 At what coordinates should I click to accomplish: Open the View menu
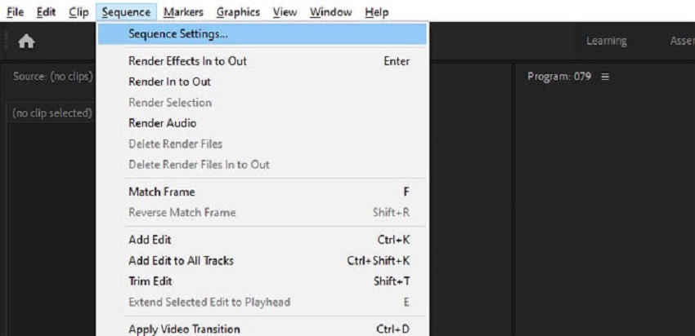click(285, 12)
